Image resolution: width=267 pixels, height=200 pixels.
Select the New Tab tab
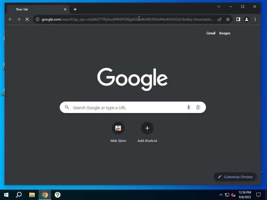pos(38,9)
